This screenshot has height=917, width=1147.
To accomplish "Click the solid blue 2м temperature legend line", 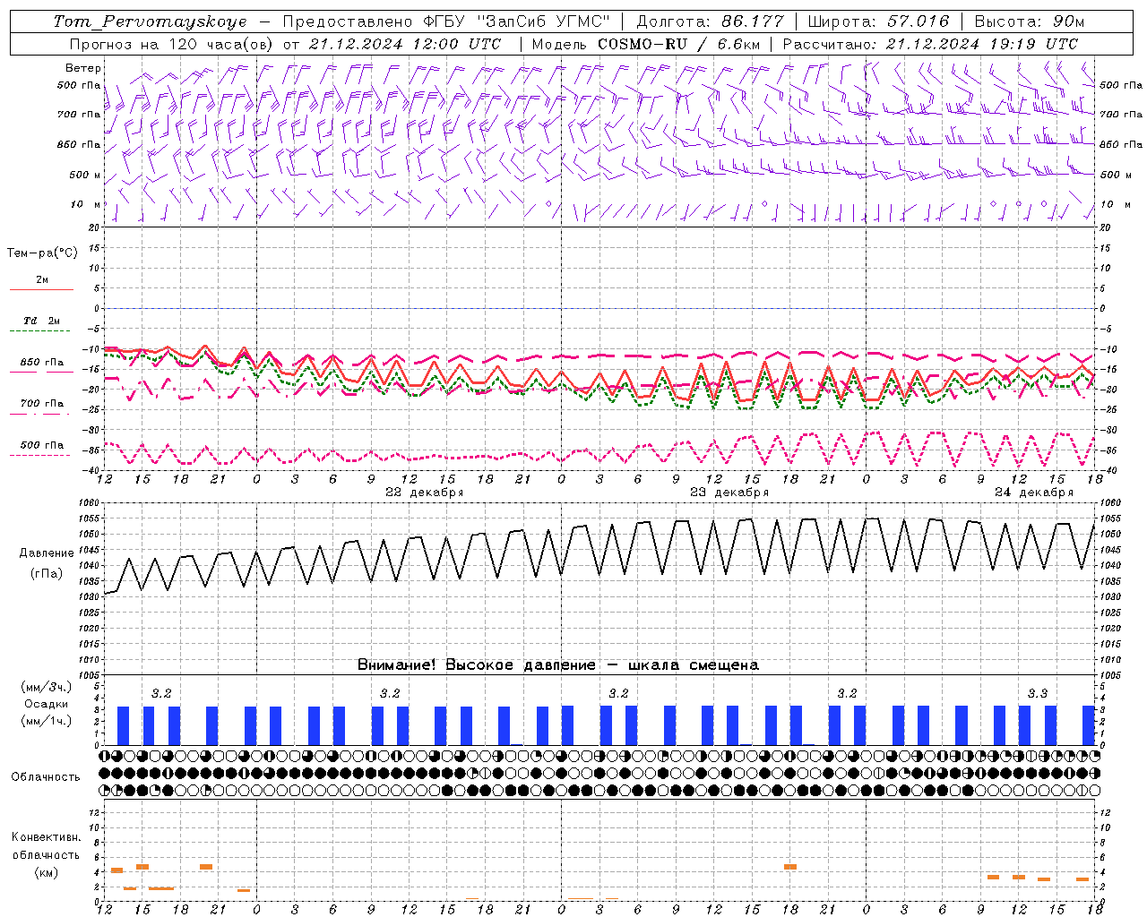I will 41,290.
